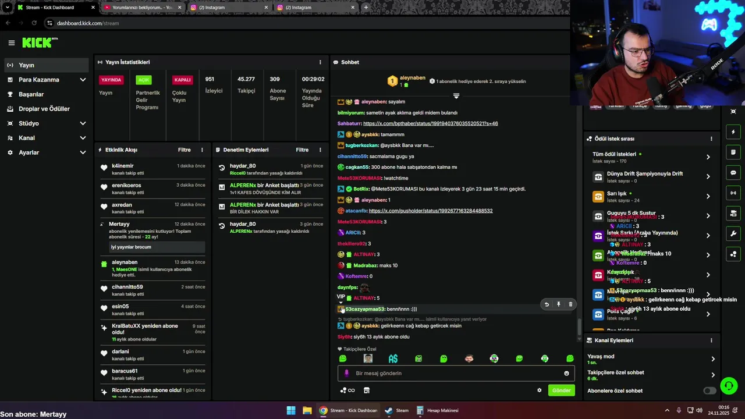
Task: Open the wrench moderation tools icon
Action: 733,234
